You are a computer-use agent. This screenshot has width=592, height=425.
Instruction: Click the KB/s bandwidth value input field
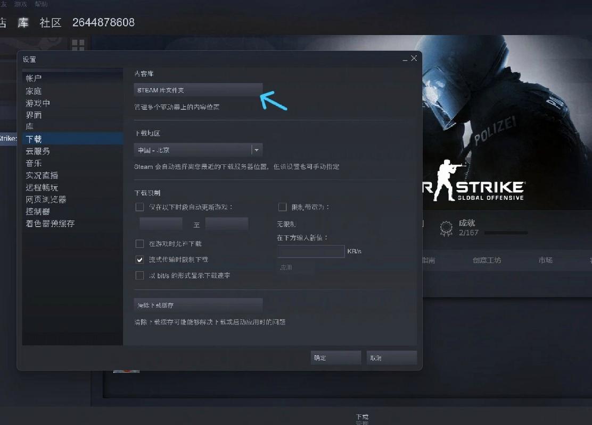click(311, 251)
